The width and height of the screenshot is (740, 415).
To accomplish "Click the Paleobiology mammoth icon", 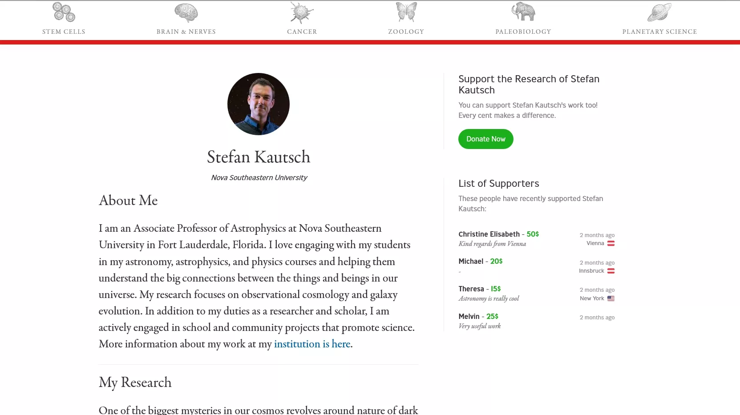I will 523,12.
